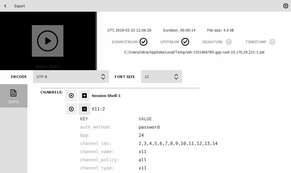Click the UTC 2018-03-23 12:06:26 timestamp
The height and width of the screenshot is (173, 291).
click(x=129, y=30)
